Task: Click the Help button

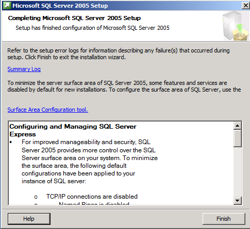Action: click(29, 219)
